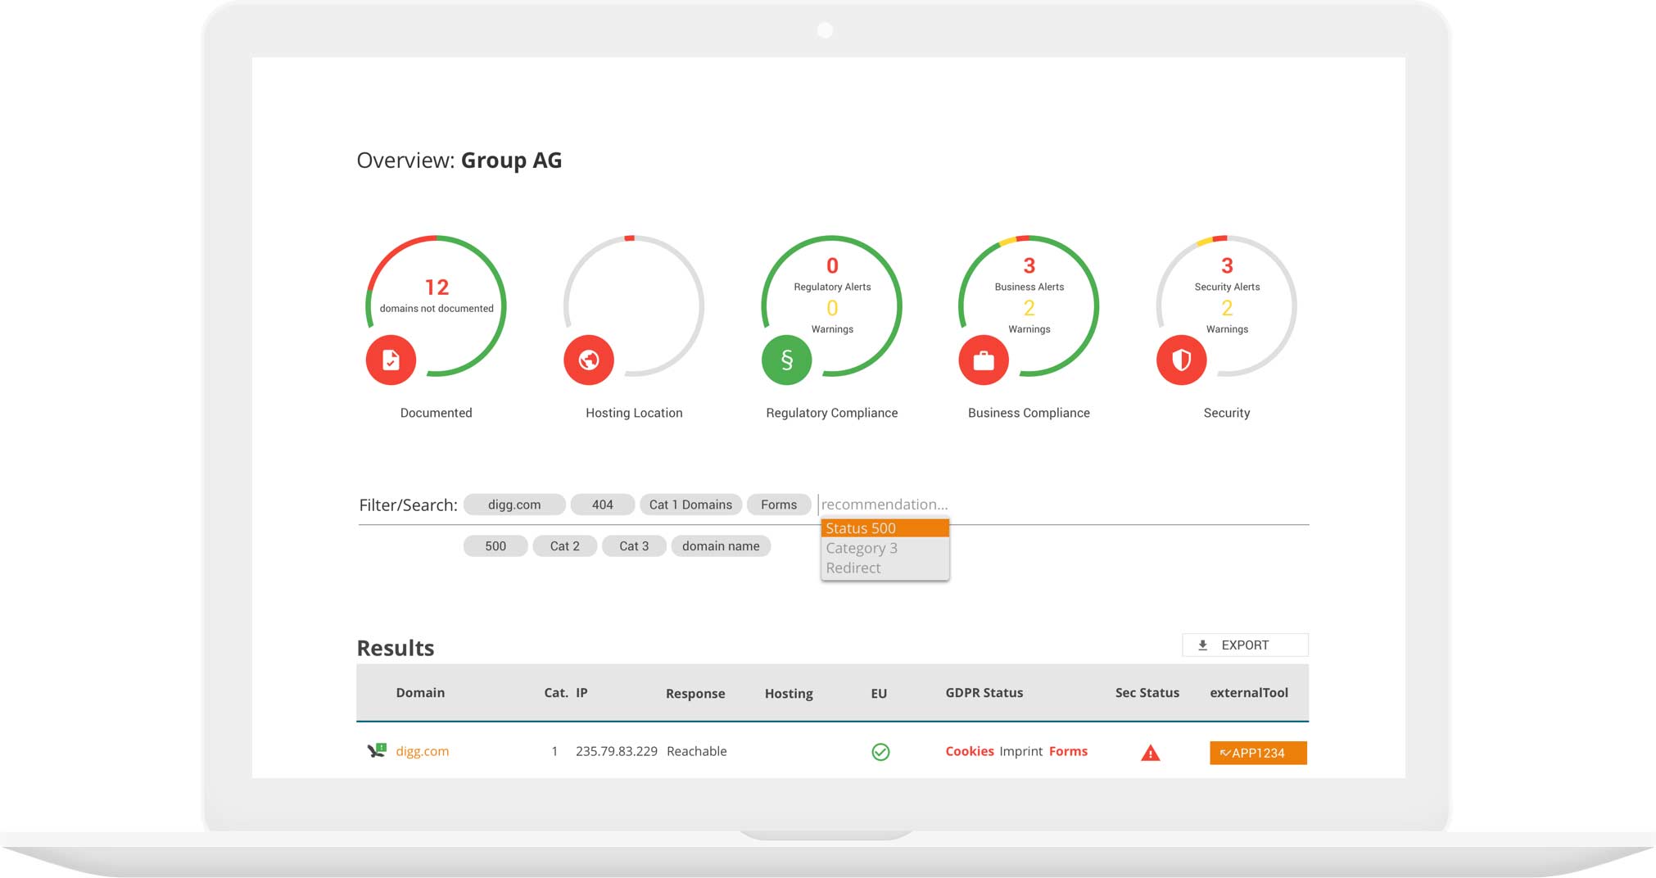Toggle the Forms filter chip

pyautogui.click(x=778, y=505)
